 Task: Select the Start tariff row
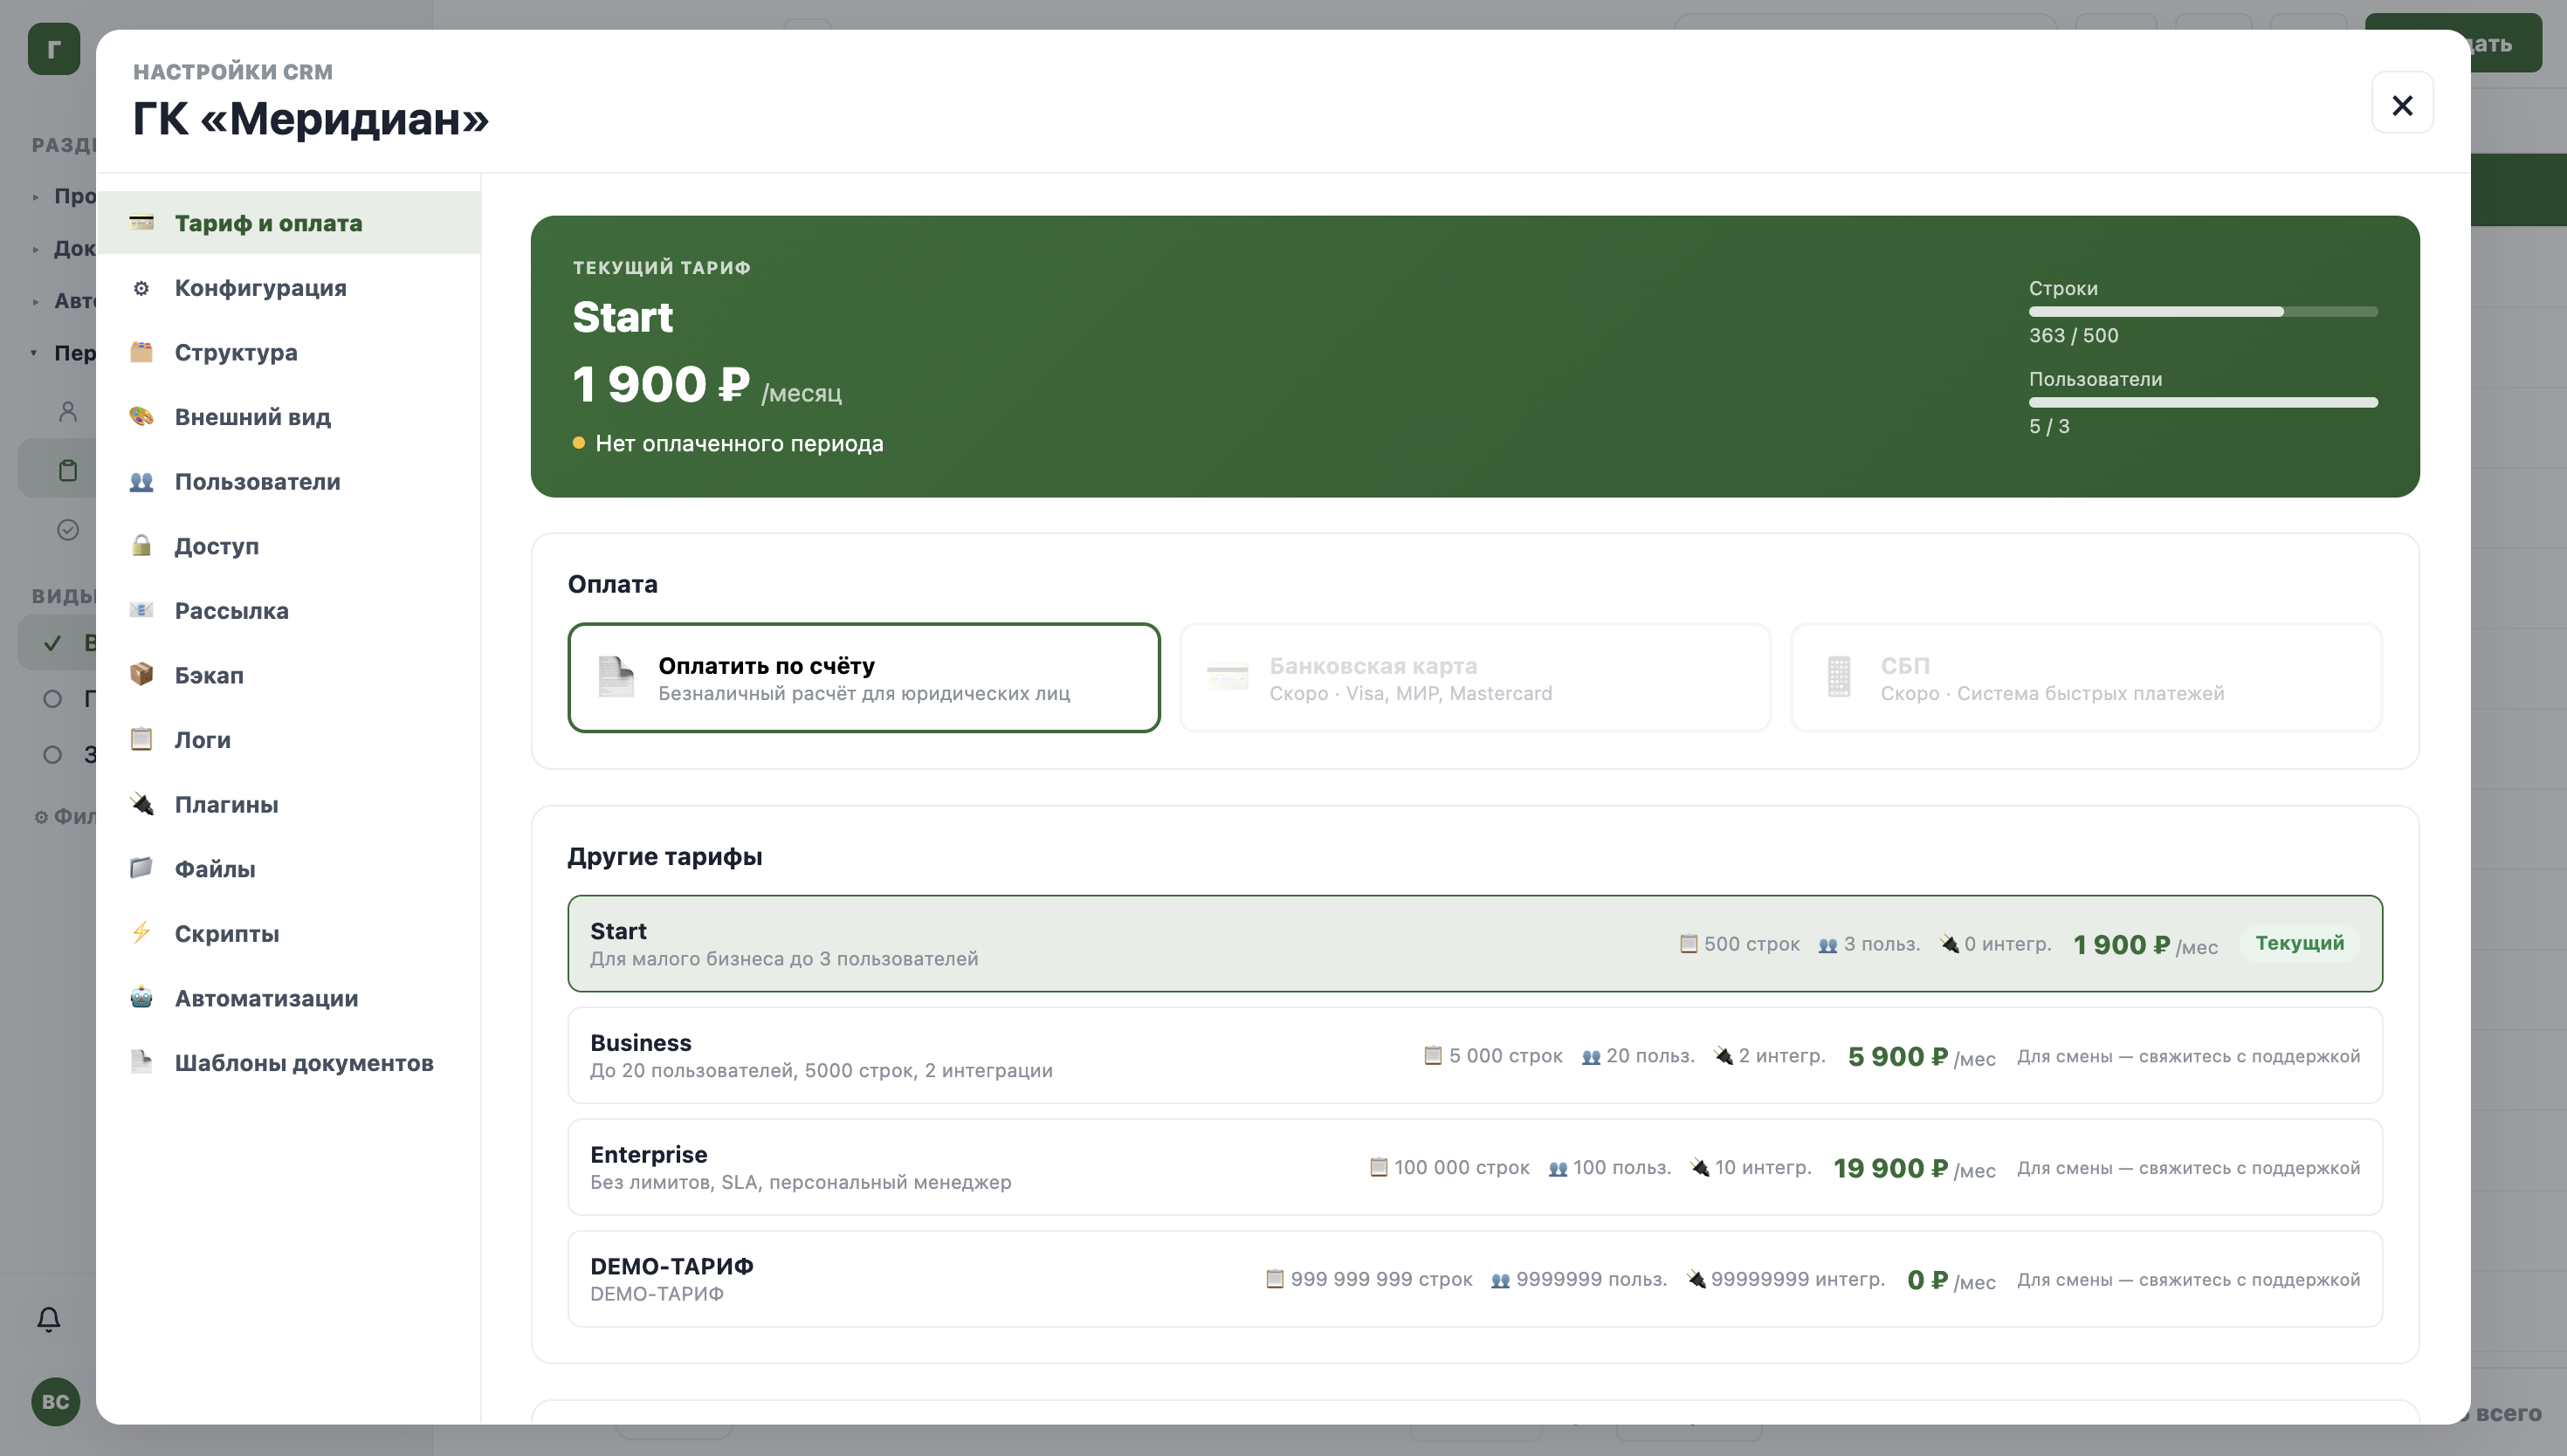pos(1475,944)
